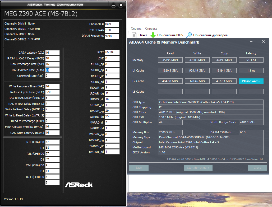Click the tRDRD_dg value field

[x=112, y=70]
